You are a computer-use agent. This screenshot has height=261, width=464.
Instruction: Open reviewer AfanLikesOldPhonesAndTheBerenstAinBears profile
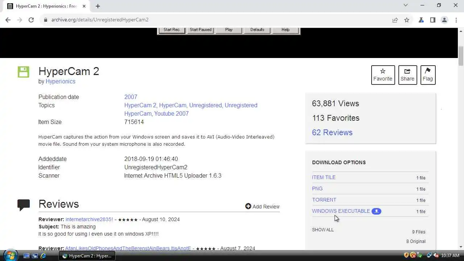(x=128, y=248)
